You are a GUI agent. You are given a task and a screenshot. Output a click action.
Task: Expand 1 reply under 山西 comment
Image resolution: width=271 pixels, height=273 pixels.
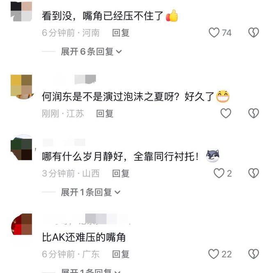90,192
